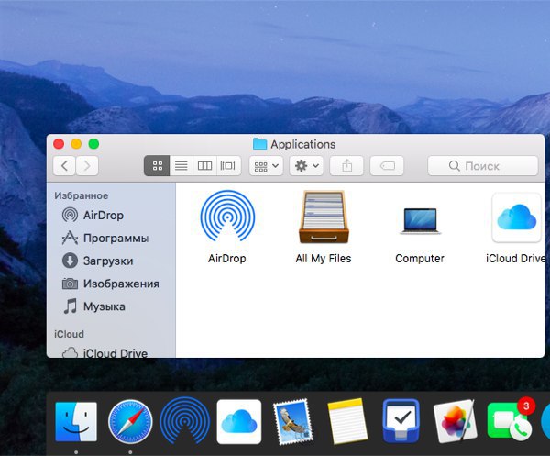Select the iCloud Drive icon in file area
This screenshot has width=550, height=456.
[516, 217]
